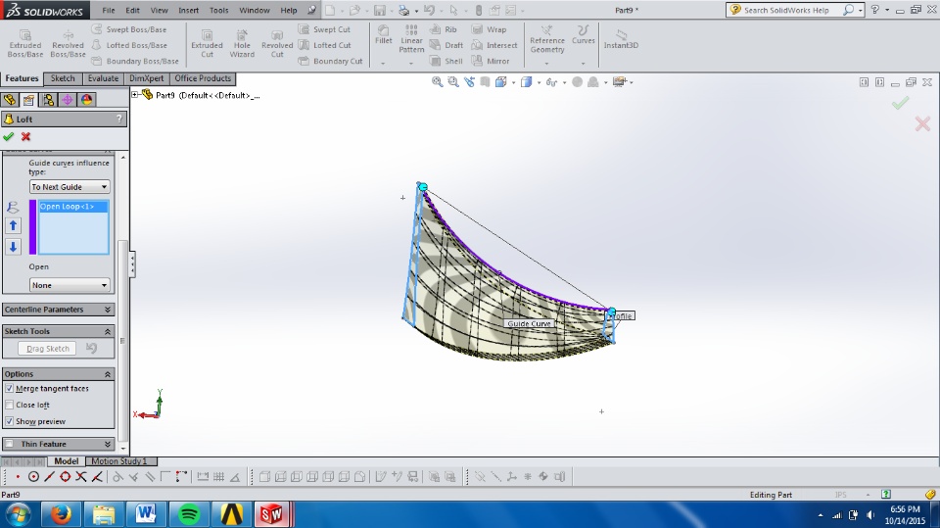940x528 pixels.
Task: Click the Boundary Cut feature
Action: (x=330, y=61)
